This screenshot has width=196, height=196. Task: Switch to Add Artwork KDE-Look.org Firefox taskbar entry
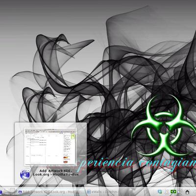tap(51, 192)
